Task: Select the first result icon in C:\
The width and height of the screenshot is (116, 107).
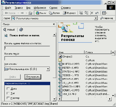Action: 60,57
